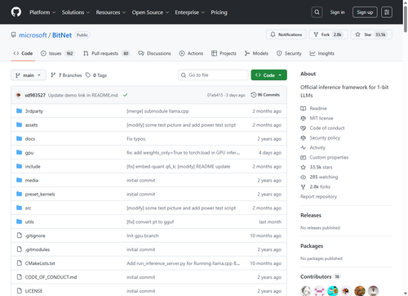This screenshot has height=296, width=408.
Task: Click the green check commit status icon
Action: pyautogui.click(x=126, y=95)
